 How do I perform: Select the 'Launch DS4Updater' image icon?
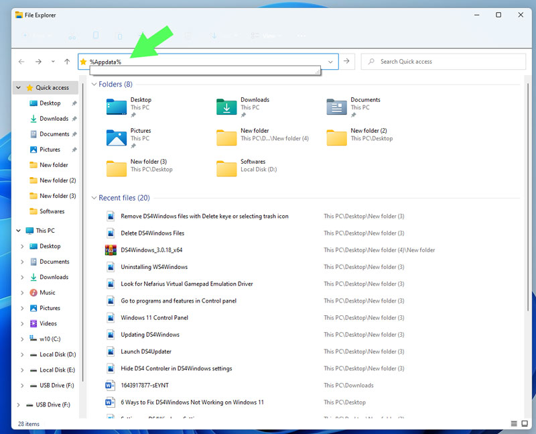[x=111, y=351]
